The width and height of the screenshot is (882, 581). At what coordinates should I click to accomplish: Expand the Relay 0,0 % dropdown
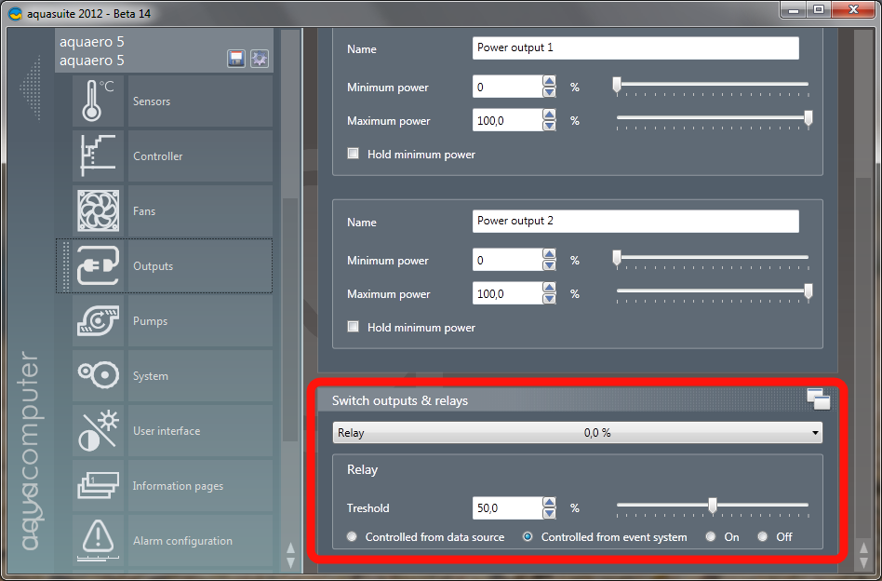pyautogui.click(x=577, y=433)
